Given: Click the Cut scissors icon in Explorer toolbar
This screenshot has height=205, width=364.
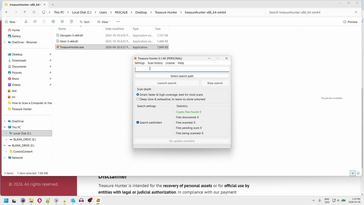Looking at the screenshot, I should 26,22.
